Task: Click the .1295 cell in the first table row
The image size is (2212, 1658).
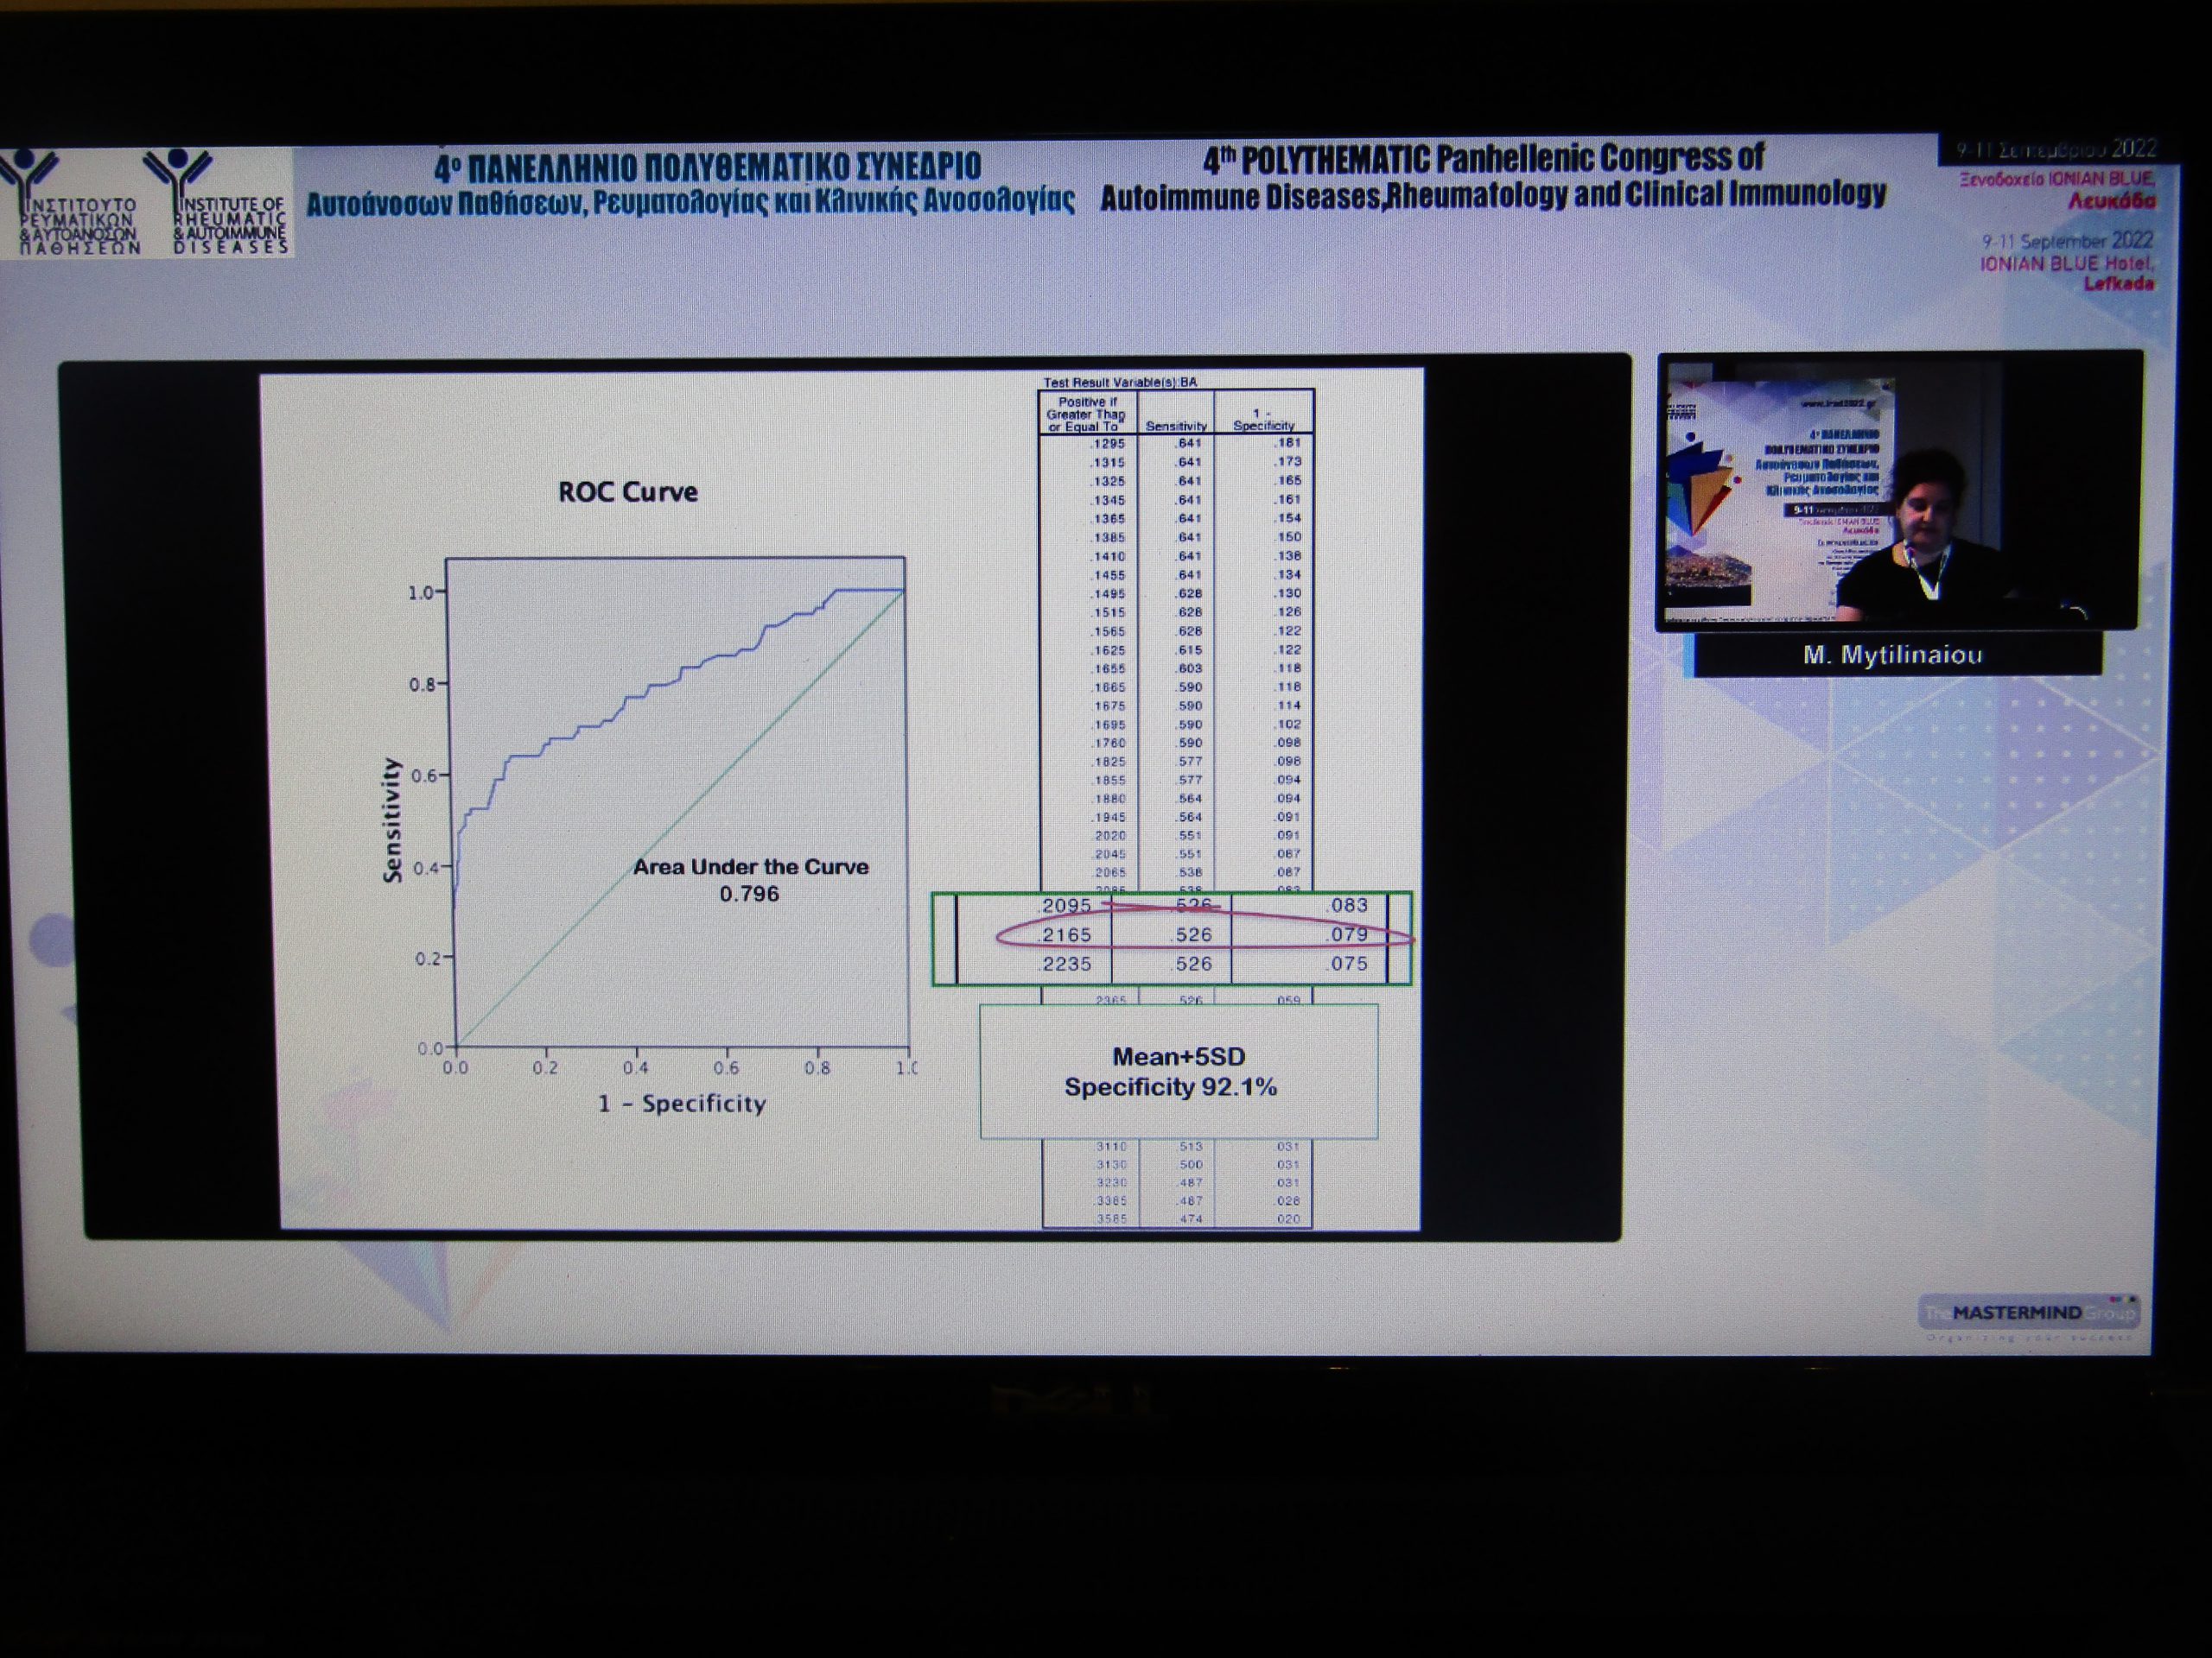Action: [1107, 443]
